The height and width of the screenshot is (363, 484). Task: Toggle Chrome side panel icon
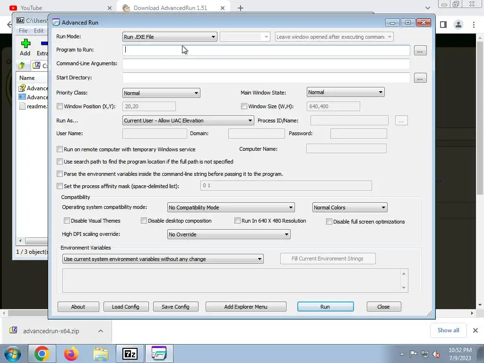click(x=443, y=25)
